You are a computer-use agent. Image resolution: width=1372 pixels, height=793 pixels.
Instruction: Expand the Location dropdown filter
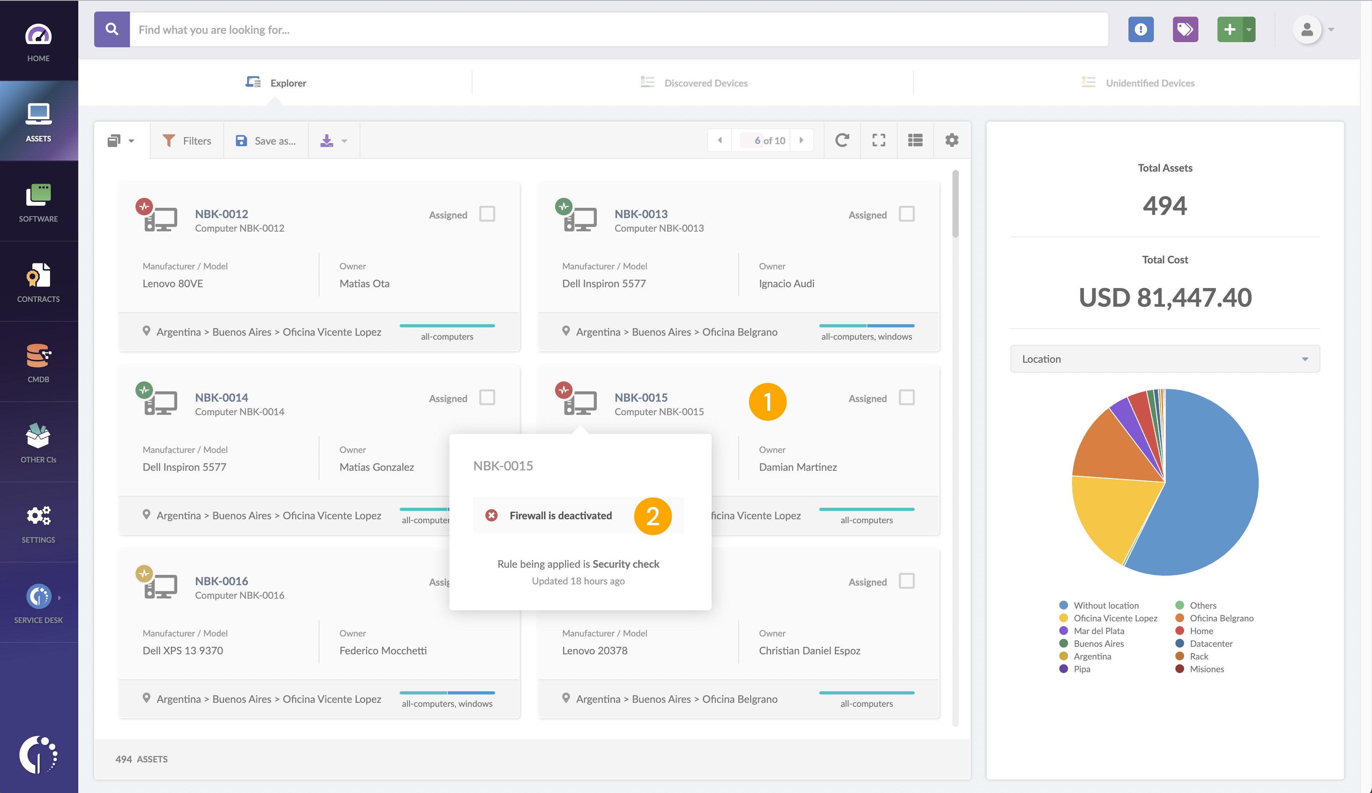click(x=1165, y=359)
